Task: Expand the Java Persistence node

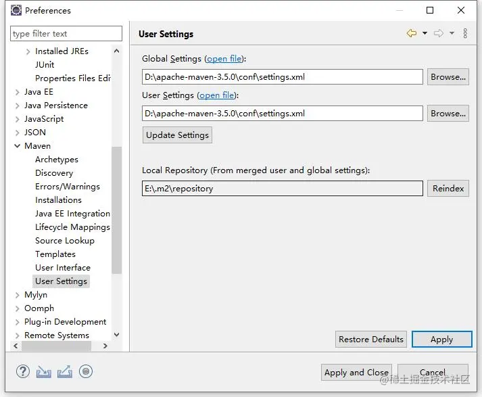Action: [x=17, y=106]
